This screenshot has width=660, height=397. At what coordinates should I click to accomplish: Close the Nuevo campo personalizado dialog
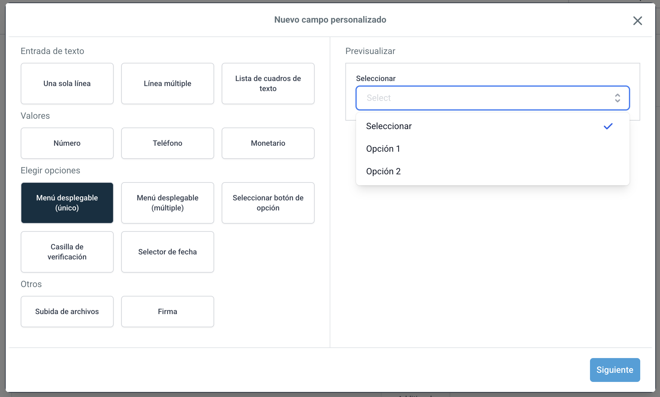(x=637, y=21)
